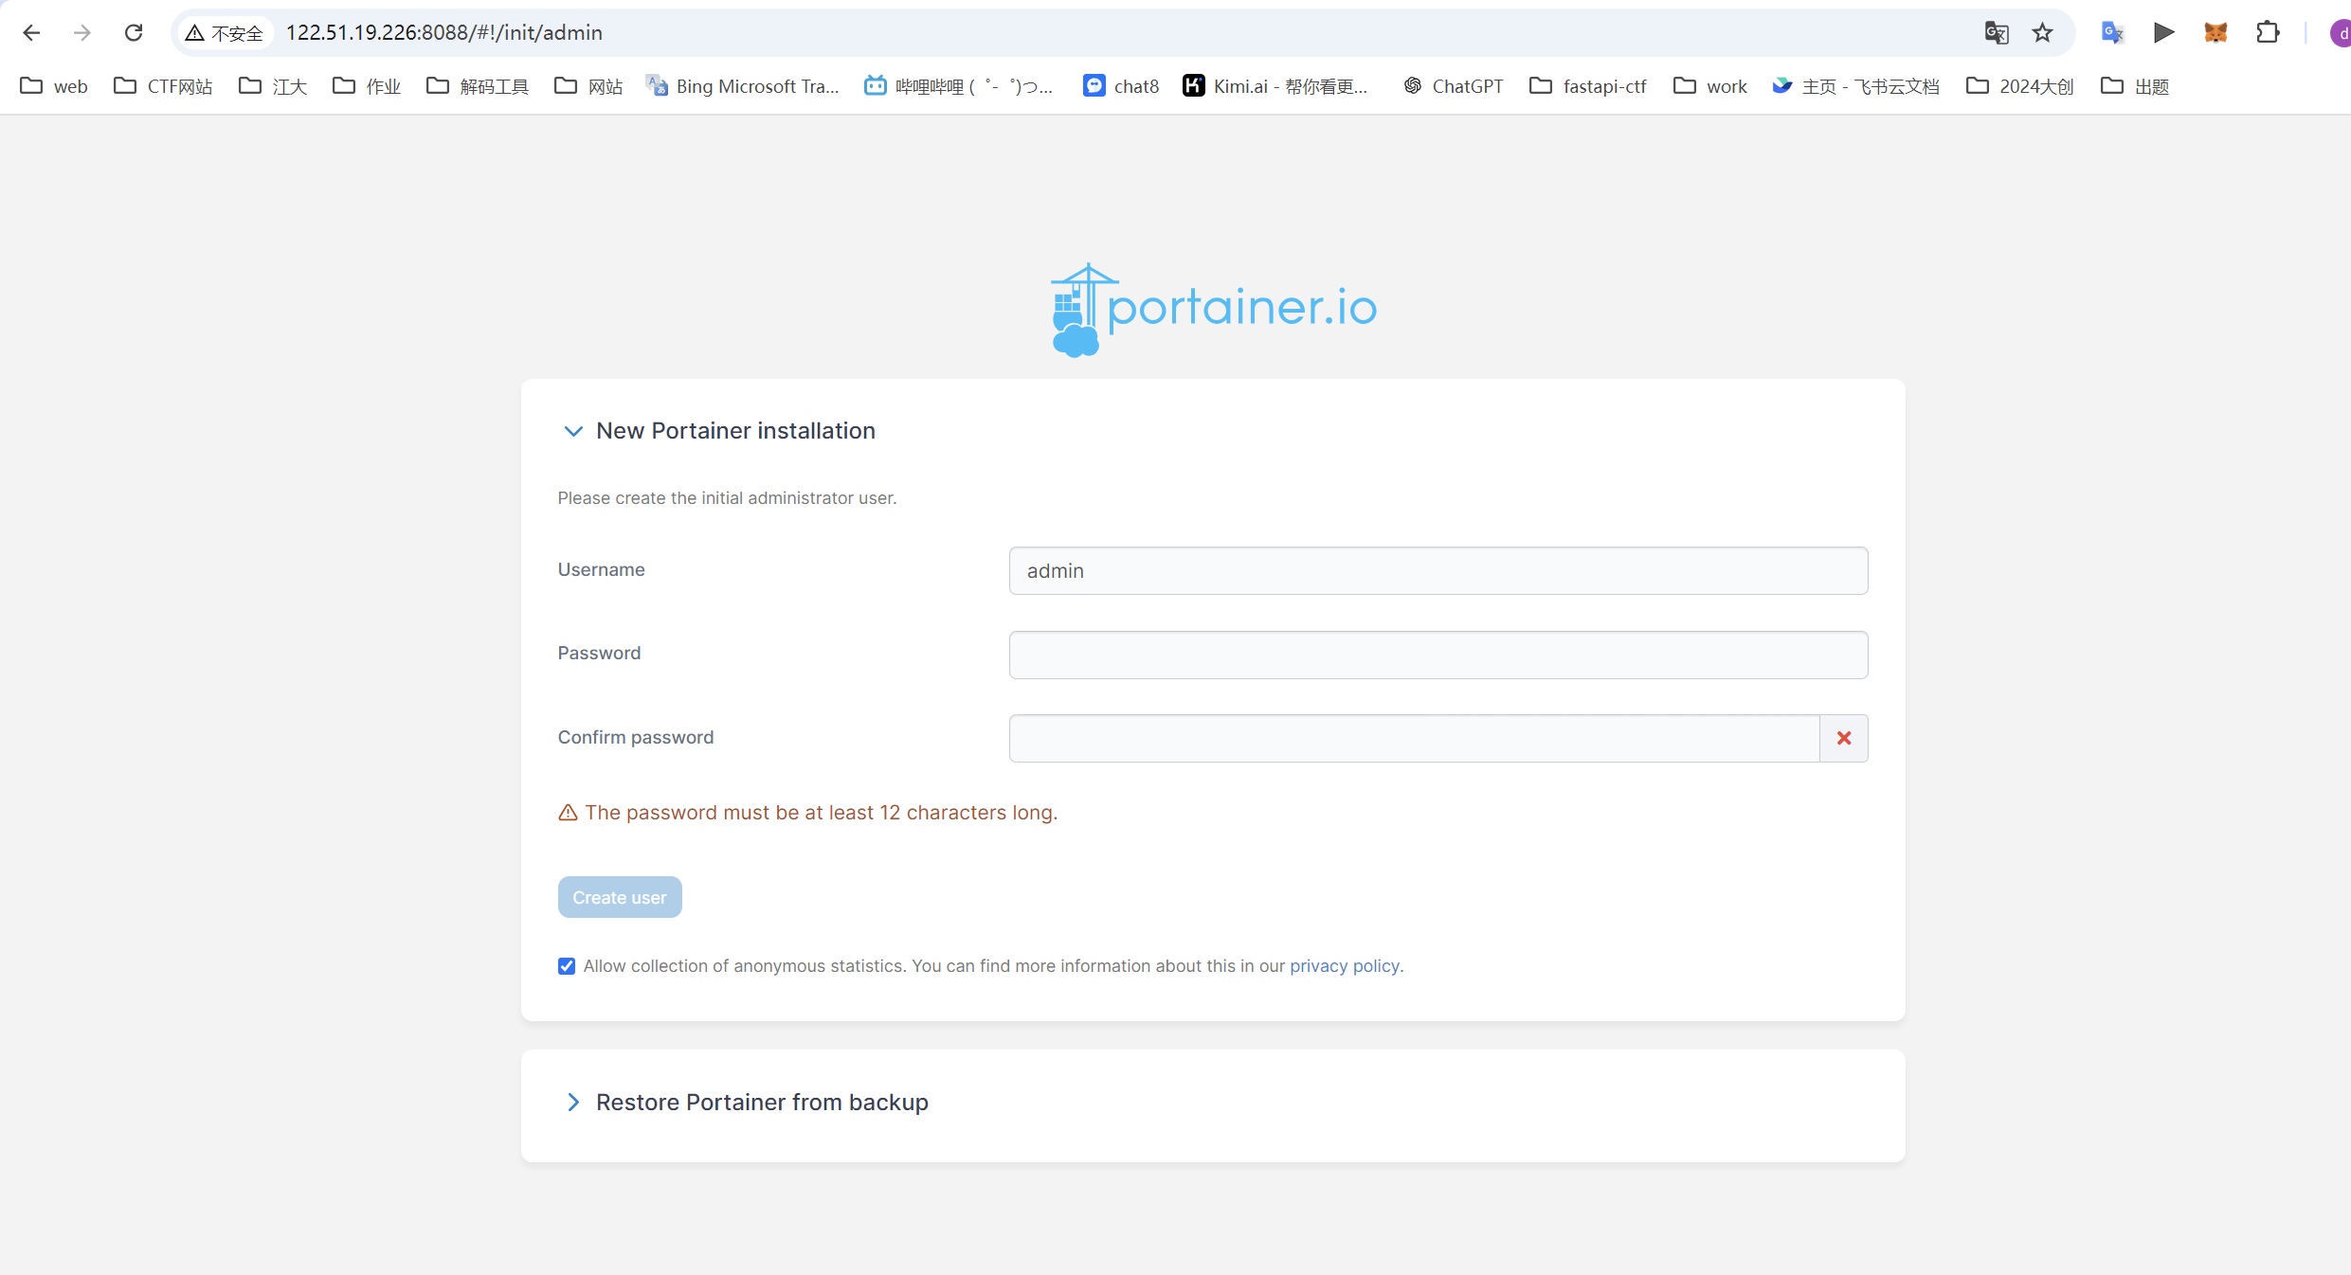Bookmark page with star icon
This screenshot has height=1275, width=2351.
coord(2042,33)
